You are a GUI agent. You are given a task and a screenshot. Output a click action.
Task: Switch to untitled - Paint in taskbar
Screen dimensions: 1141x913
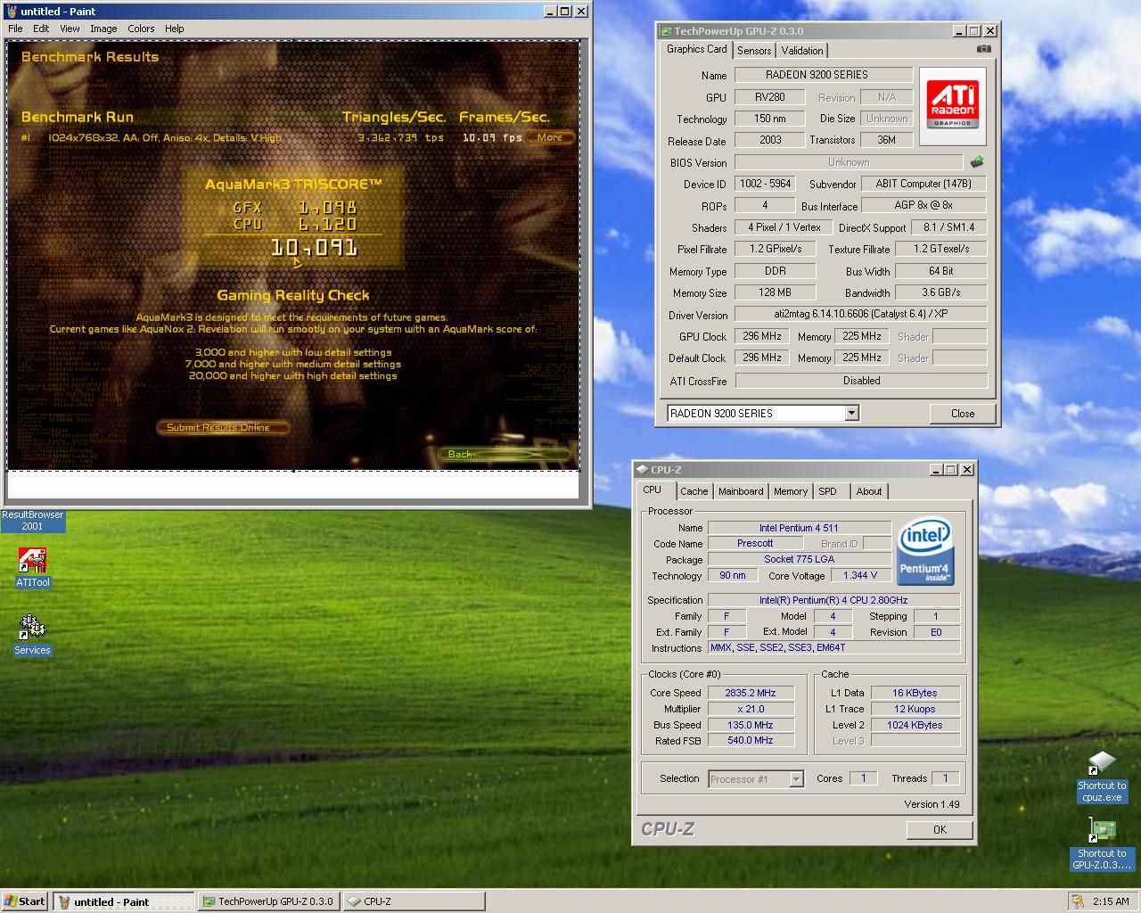coord(123,901)
